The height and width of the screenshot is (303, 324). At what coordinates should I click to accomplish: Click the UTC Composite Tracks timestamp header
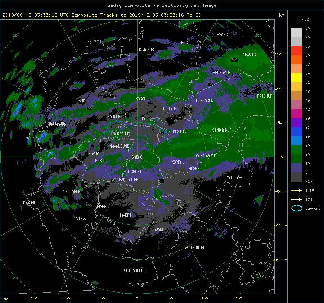[102, 15]
